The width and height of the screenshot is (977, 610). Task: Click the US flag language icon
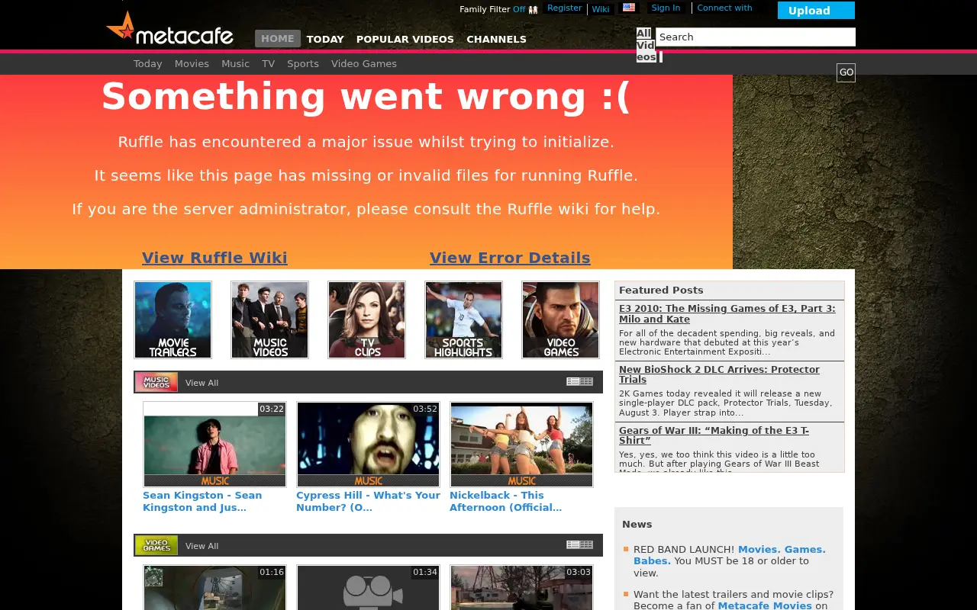pos(629,8)
